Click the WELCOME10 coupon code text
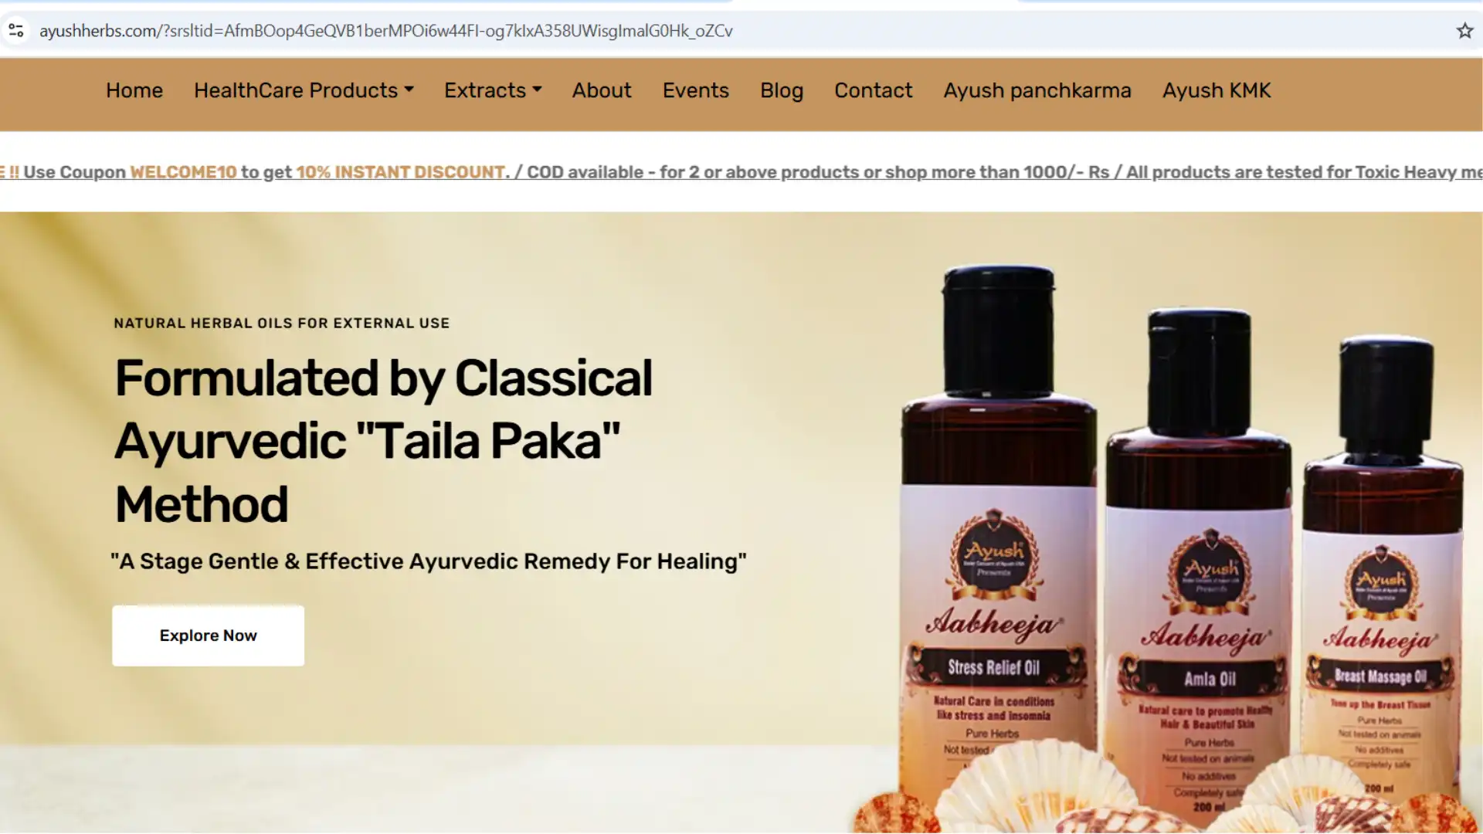This screenshot has width=1483, height=834. coord(183,172)
